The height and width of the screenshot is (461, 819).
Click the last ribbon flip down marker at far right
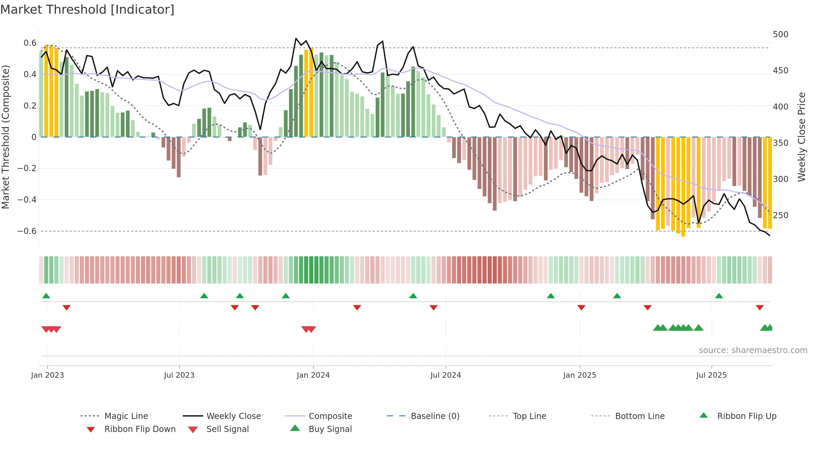tap(760, 308)
